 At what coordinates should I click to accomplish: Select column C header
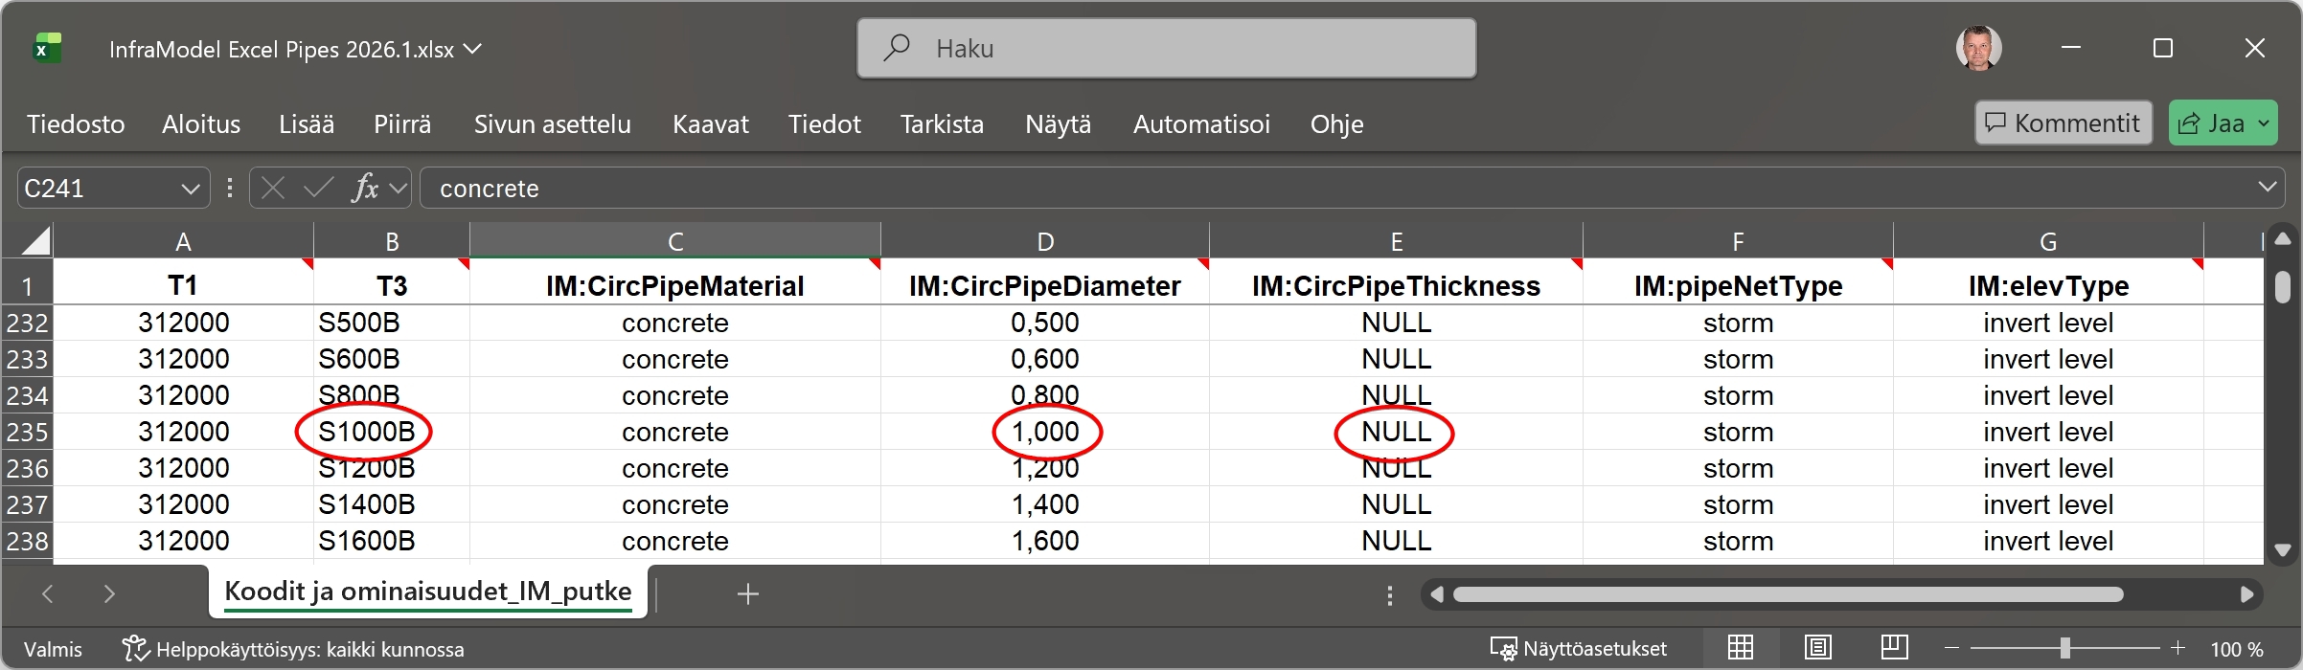pos(675,241)
